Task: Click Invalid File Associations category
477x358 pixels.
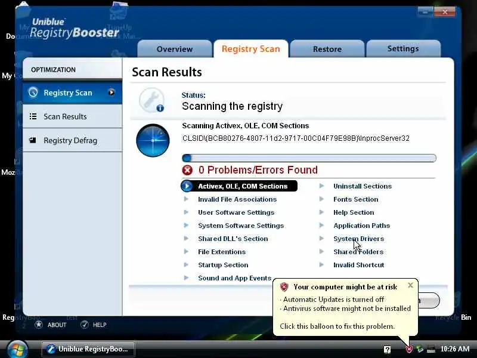Action: (237, 199)
